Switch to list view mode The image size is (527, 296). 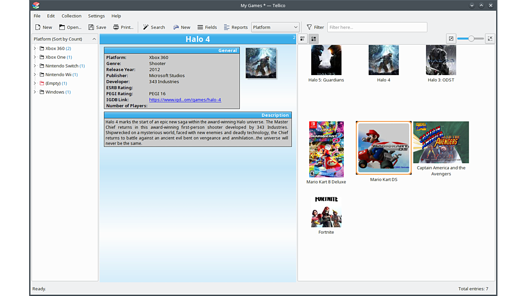pos(302,39)
